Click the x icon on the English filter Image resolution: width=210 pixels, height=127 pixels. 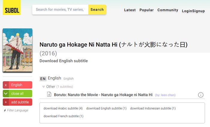click(x=6, y=85)
